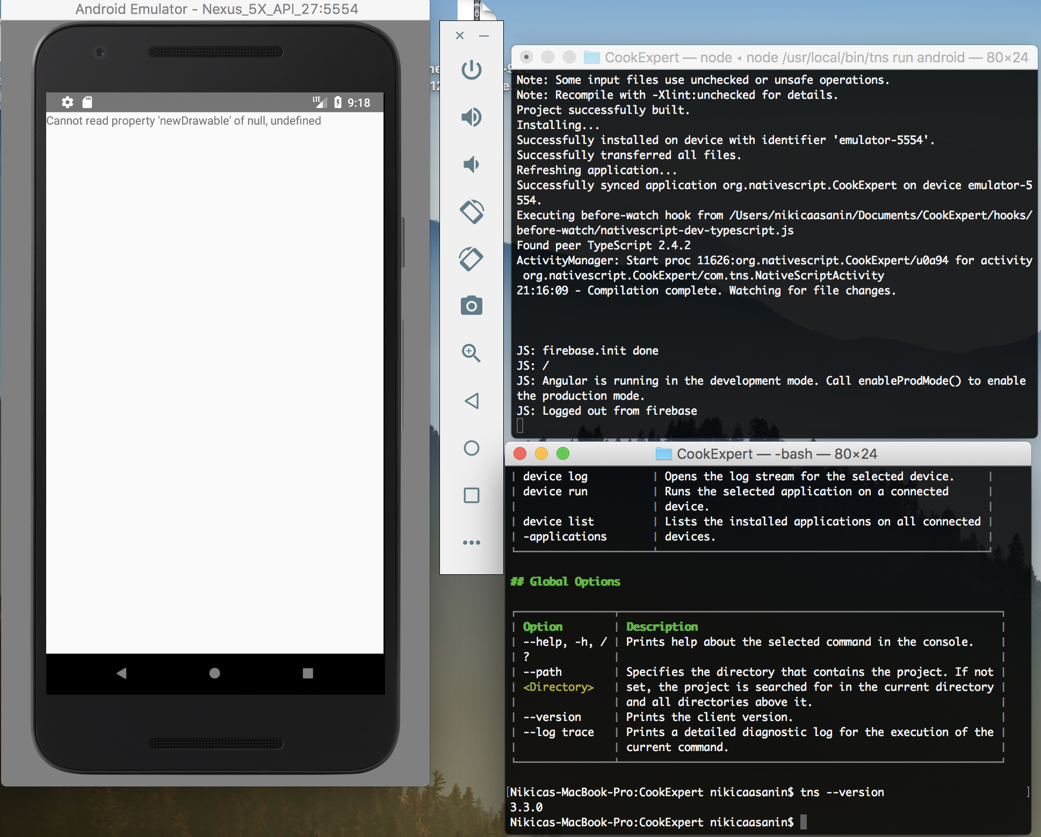Tap the Android Home button
The image size is (1041, 837).
coord(214,674)
